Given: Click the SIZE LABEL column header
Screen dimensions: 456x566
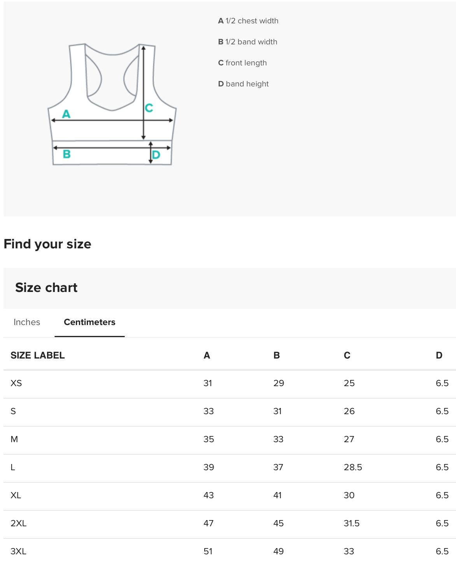Looking at the screenshot, I should tap(38, 355).
